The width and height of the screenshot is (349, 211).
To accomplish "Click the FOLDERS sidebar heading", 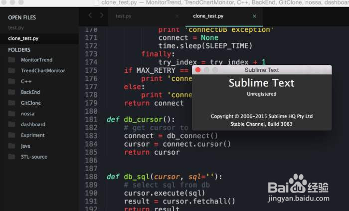I will point(19,50).
